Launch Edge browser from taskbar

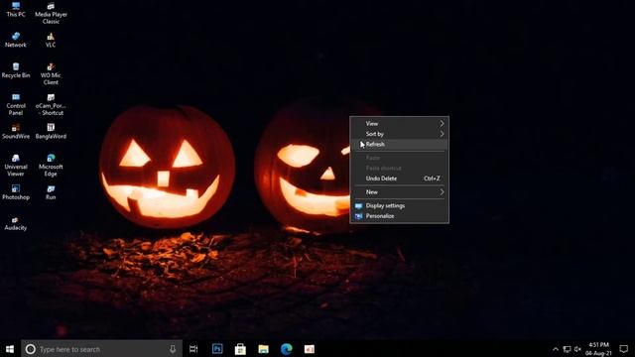(287, 349)
